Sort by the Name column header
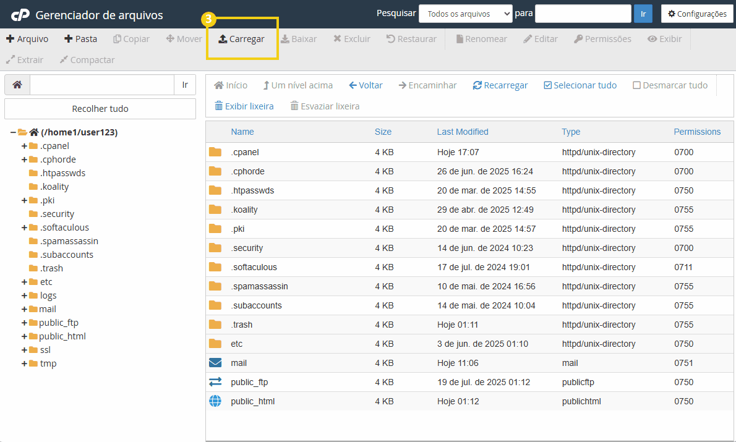The image size is (736, 442). 242,132
